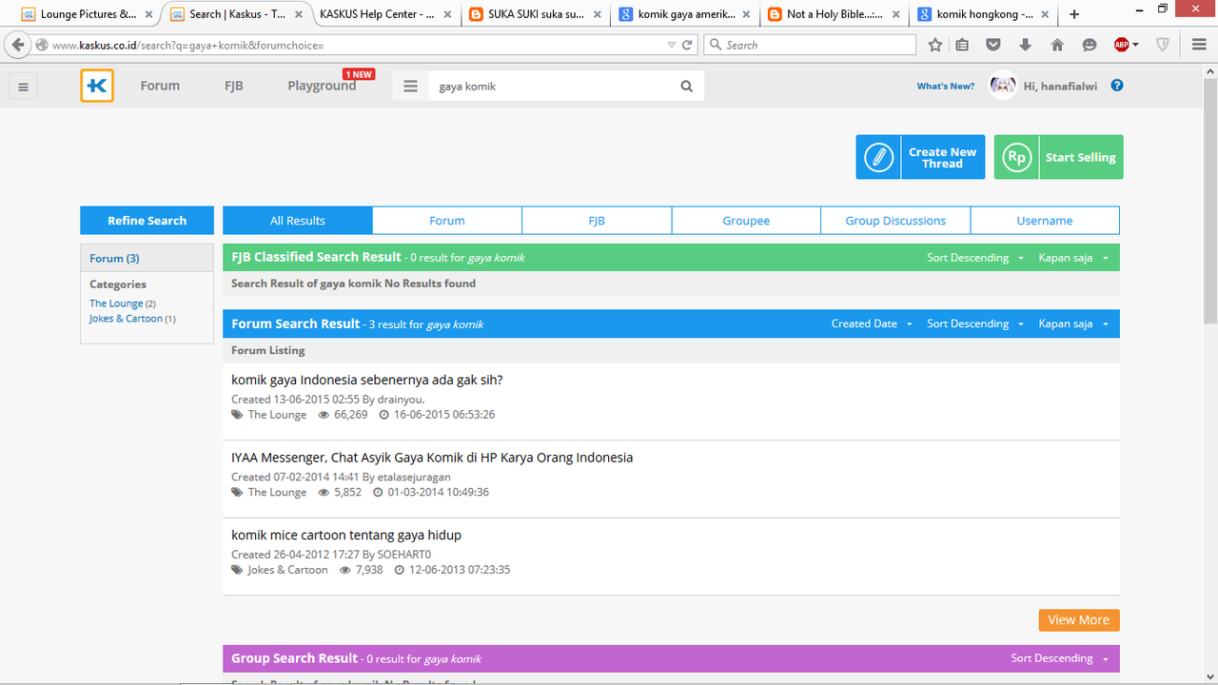Viewport: 1218px width, 685px height.
Task: Switch to the Username tab
Action: pos(1045,220)
